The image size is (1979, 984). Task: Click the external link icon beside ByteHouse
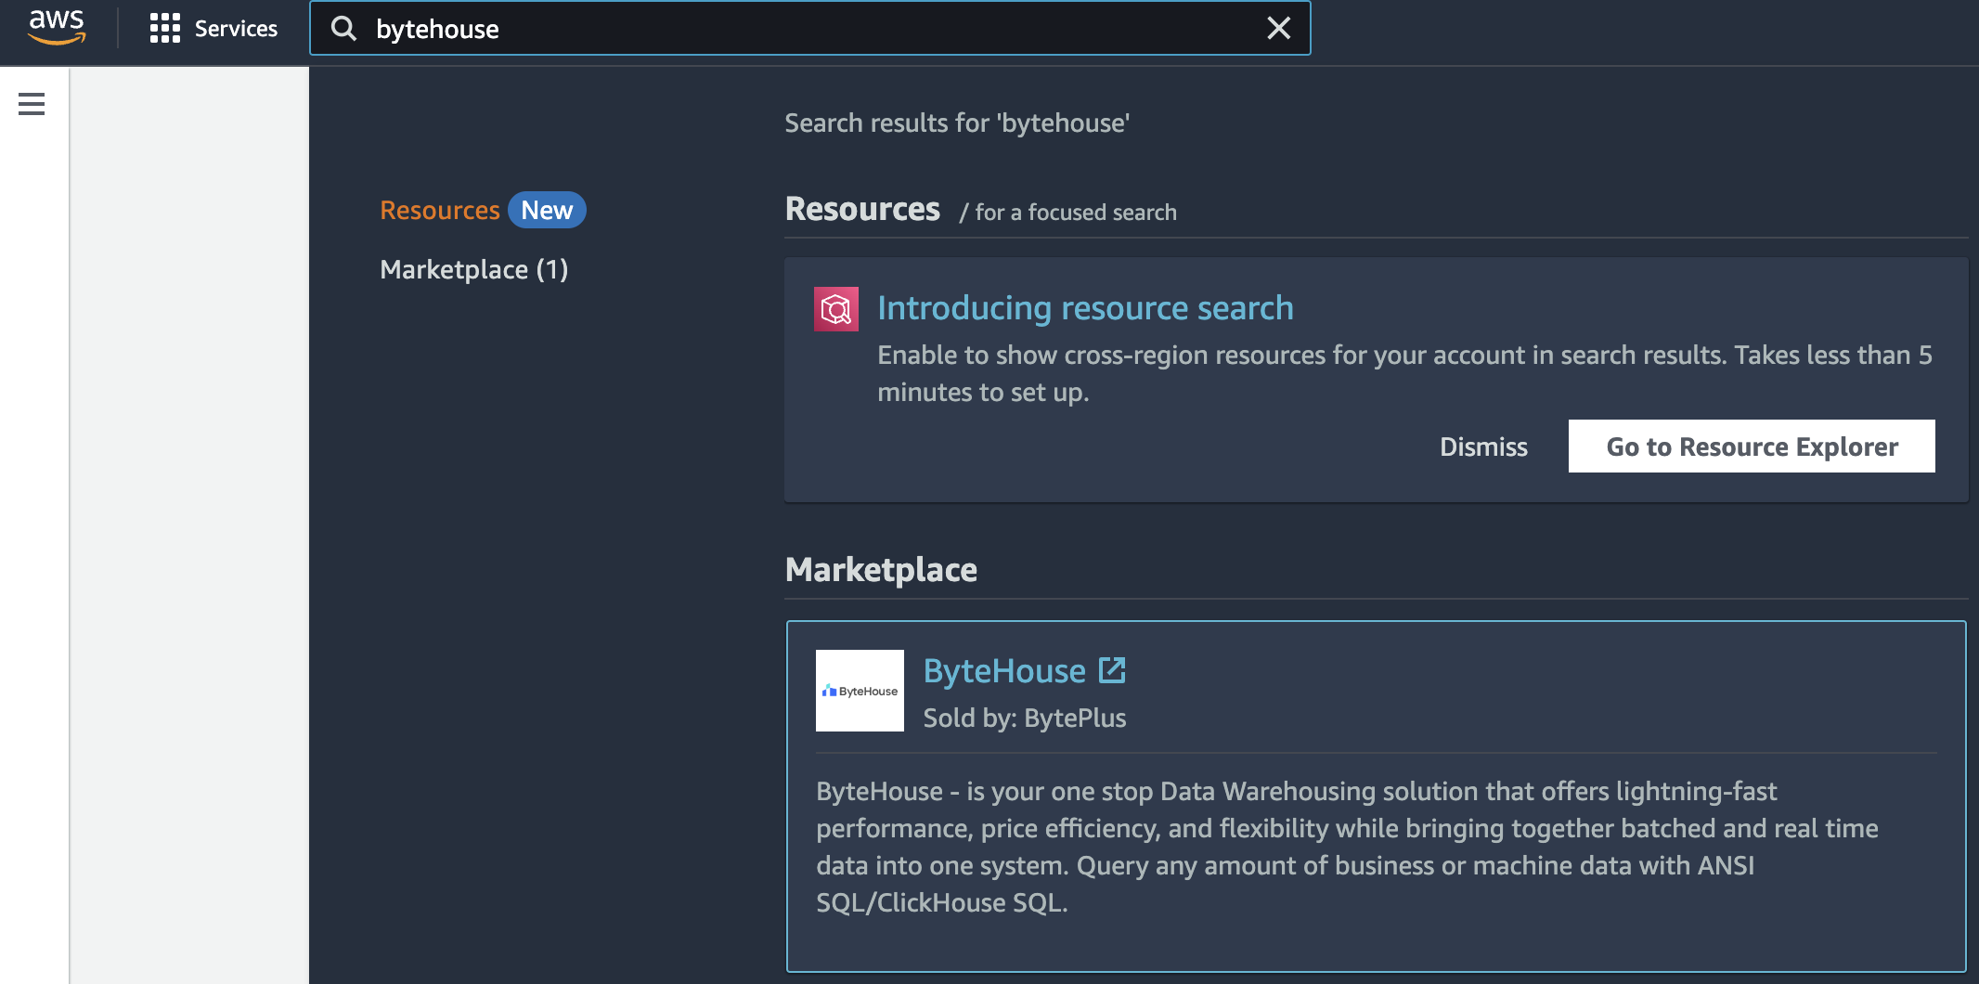[1112, 670]
